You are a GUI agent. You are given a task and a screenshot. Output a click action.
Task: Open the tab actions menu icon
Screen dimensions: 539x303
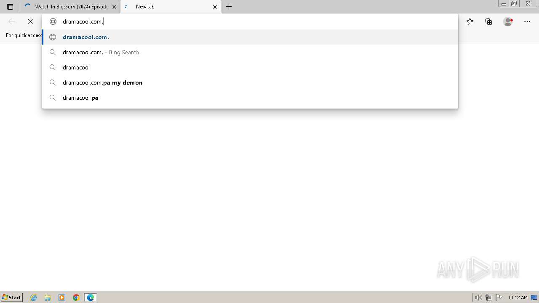click(x=10, y=7)
